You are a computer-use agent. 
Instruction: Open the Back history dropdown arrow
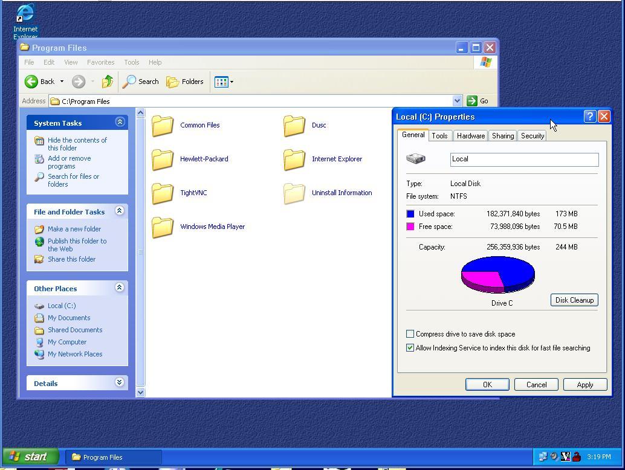62,82
